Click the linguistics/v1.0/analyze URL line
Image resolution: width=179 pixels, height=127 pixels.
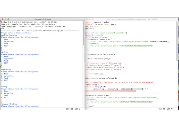123,98
